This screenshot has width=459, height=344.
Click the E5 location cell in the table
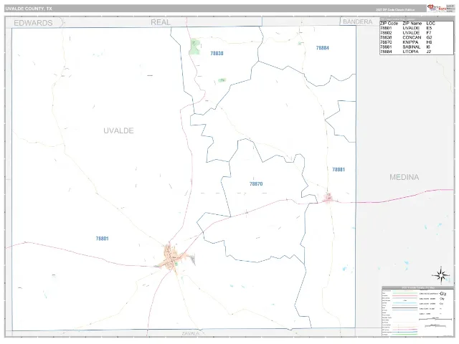[429, 28]
